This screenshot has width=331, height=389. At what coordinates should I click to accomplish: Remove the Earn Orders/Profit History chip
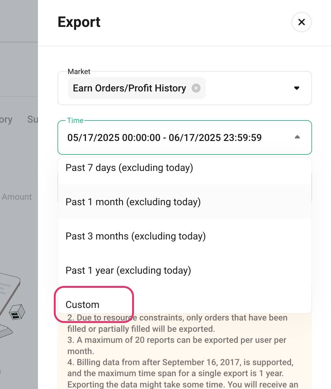pos(196,88)
